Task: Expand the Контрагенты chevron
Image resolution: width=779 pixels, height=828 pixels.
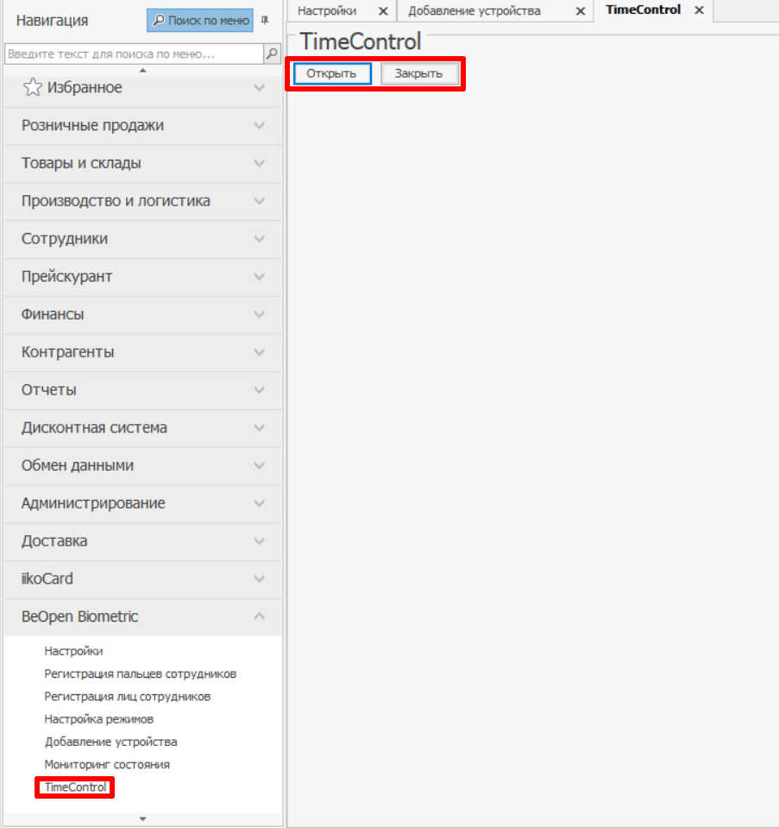Action: [x=259, y=351]
